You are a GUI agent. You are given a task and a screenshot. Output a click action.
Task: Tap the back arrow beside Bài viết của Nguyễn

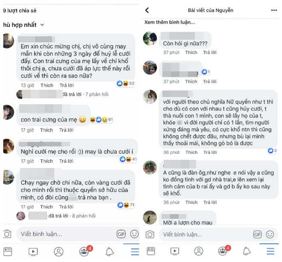pyautogui.click(x=147, y=10)
